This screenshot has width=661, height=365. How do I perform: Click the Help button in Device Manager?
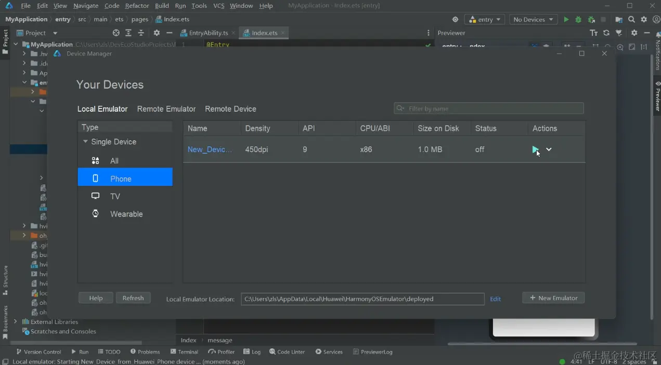coord(96,298)
